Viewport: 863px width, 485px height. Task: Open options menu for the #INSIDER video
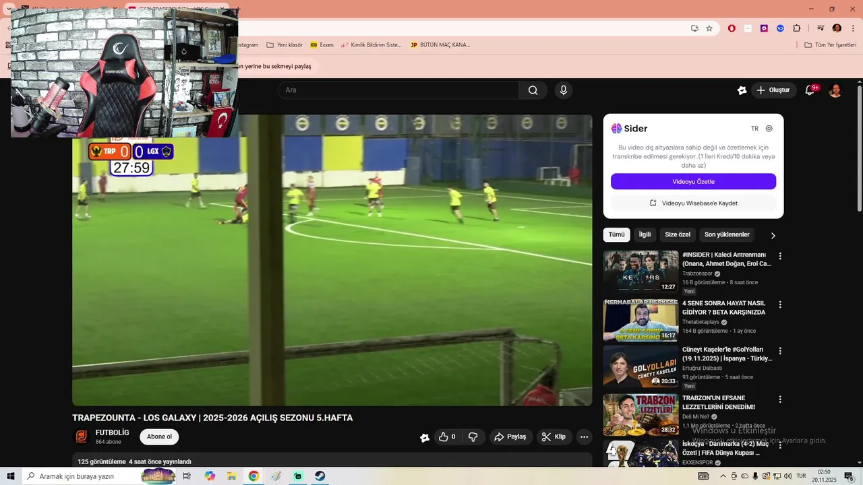[x=780, y=256]
